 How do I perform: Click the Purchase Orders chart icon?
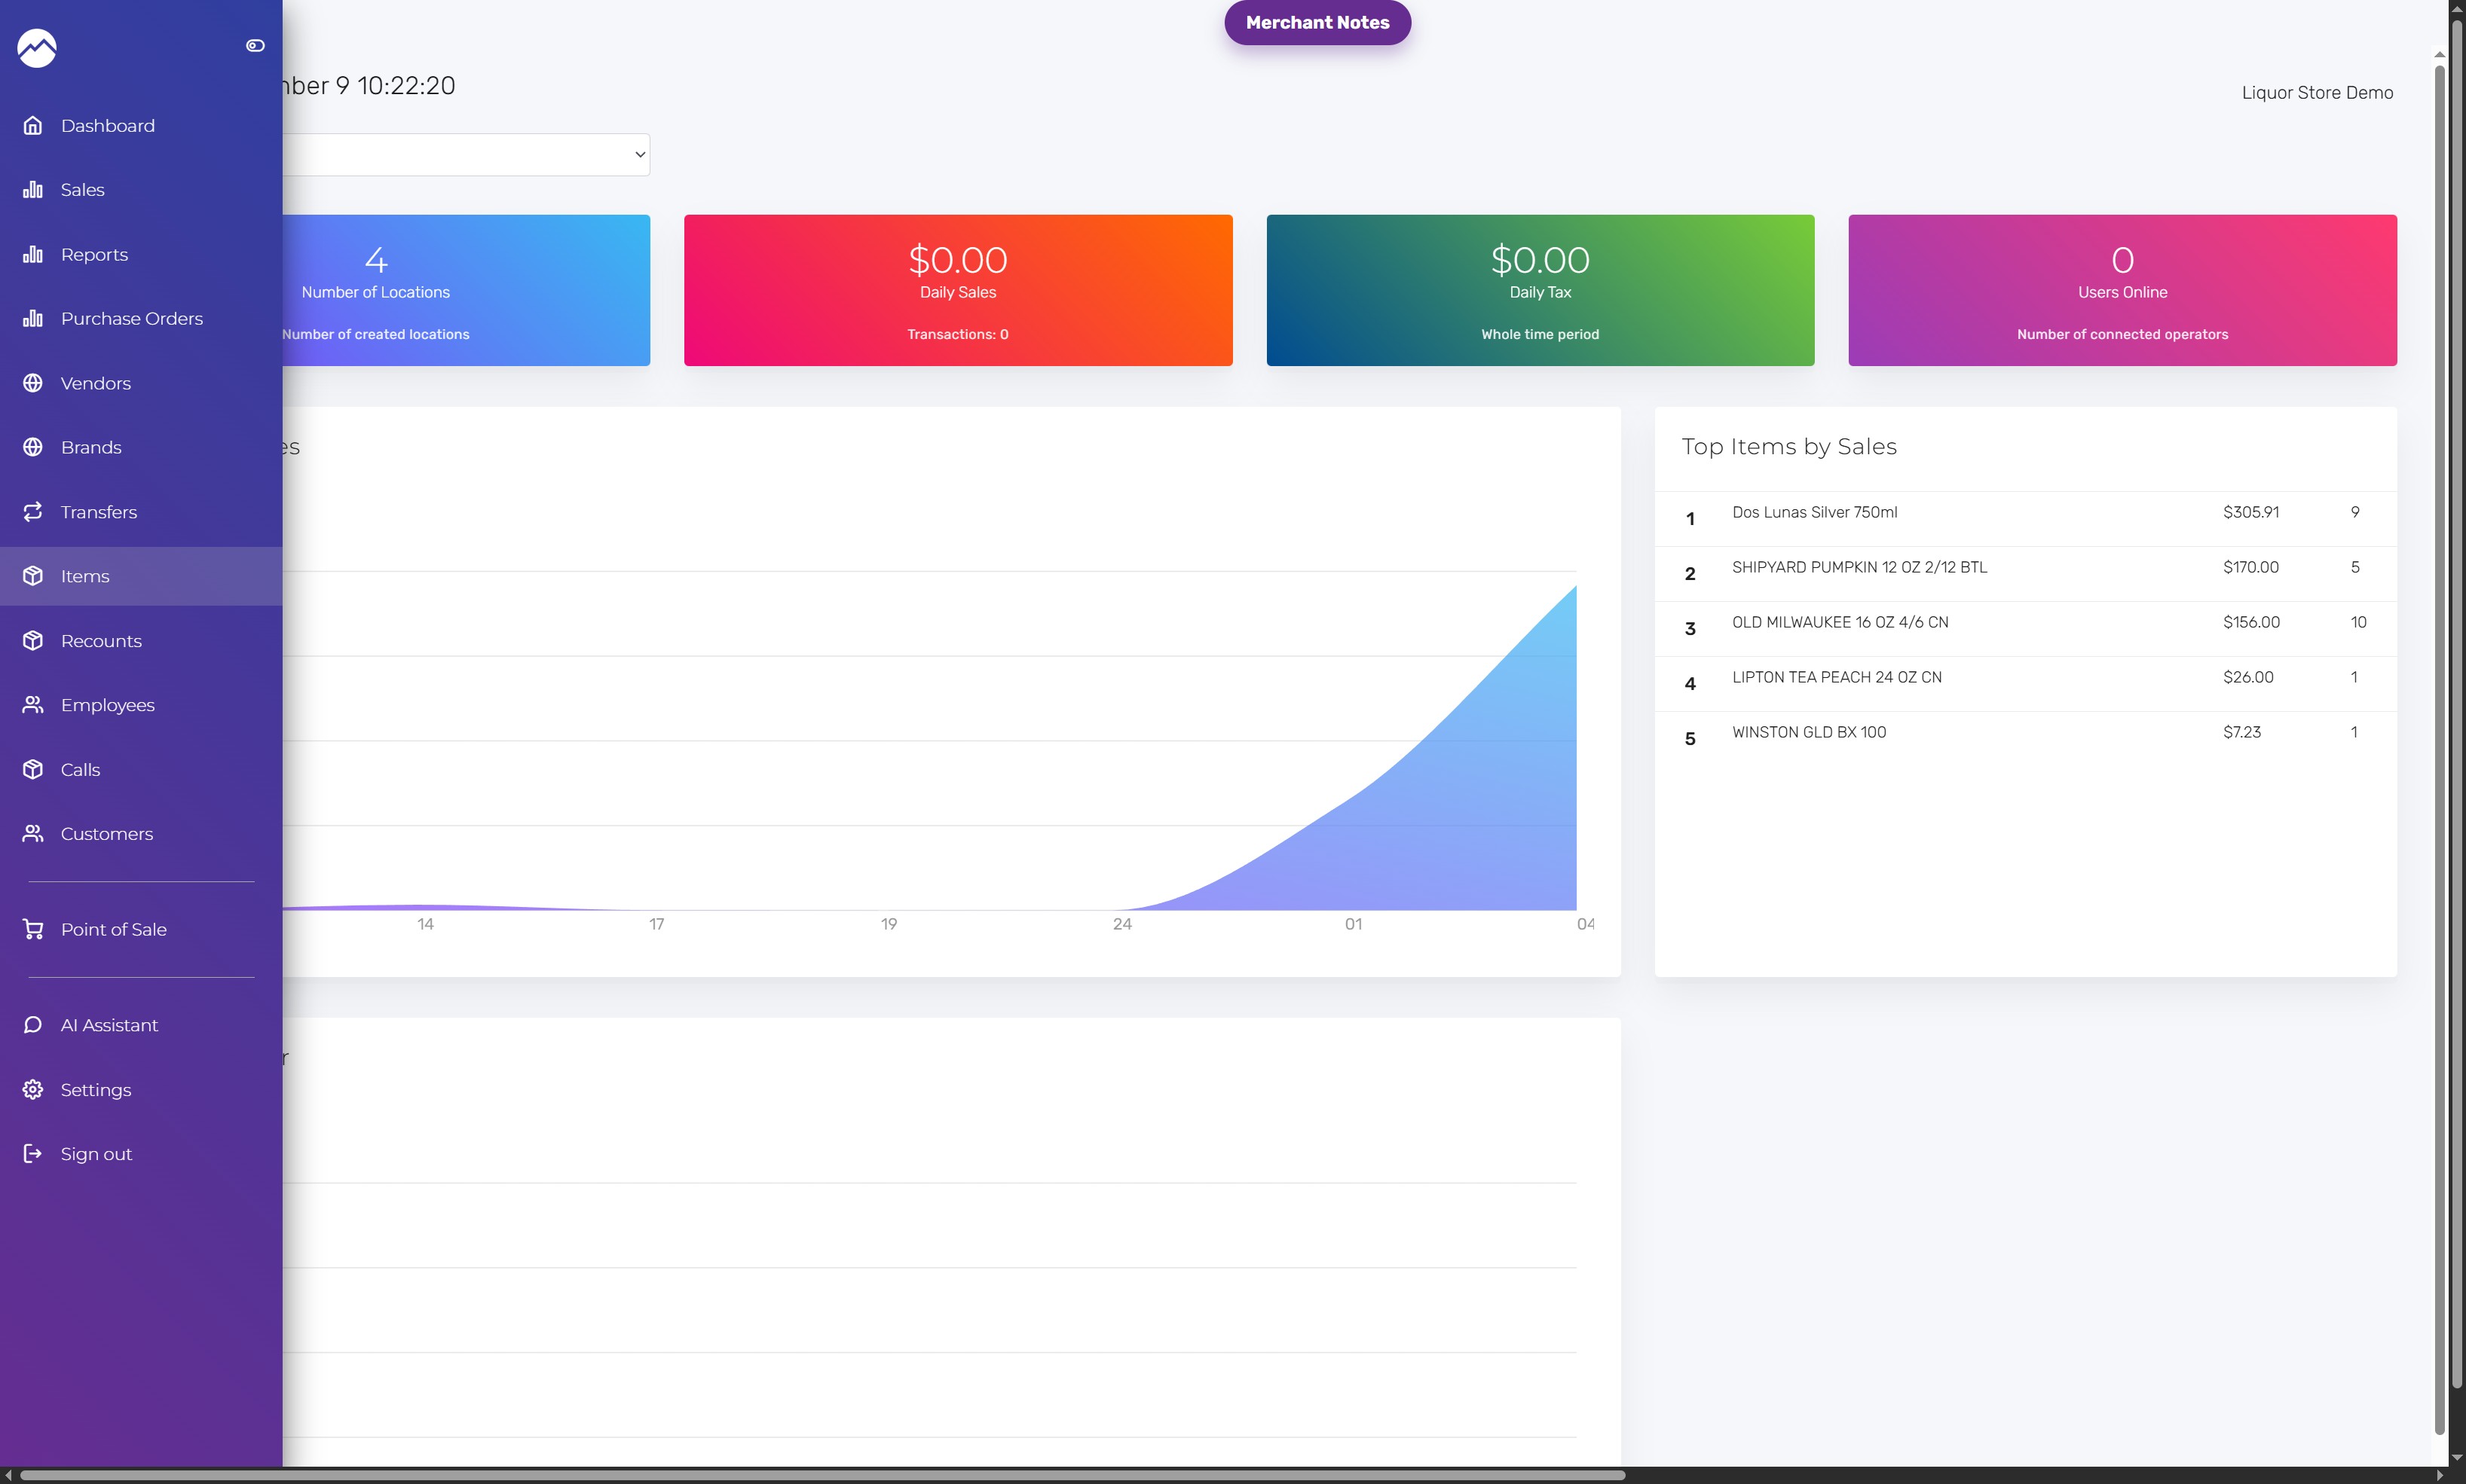coord(33,318)
